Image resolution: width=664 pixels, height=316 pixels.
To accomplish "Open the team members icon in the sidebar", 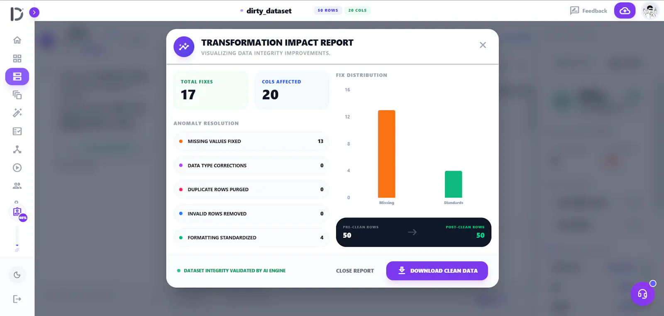I will click(x=17, y=186).
